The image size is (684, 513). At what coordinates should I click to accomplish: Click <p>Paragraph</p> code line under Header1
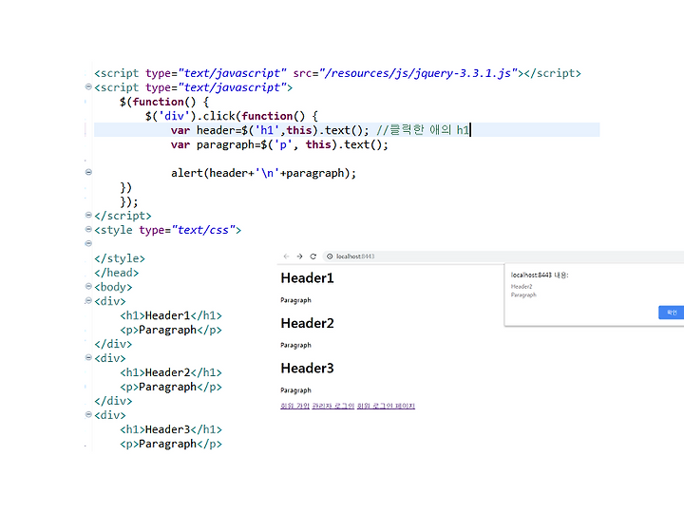coord(171,331)
